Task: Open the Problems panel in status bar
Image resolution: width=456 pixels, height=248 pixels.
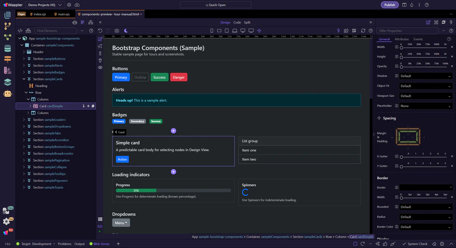Action: (x=65, y=244)
